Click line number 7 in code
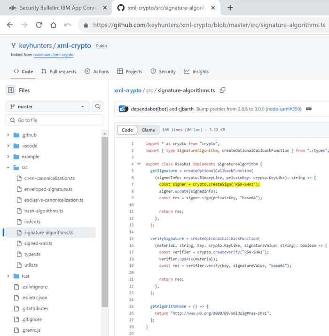The image size is (329, 336). (x=133, y=184)
